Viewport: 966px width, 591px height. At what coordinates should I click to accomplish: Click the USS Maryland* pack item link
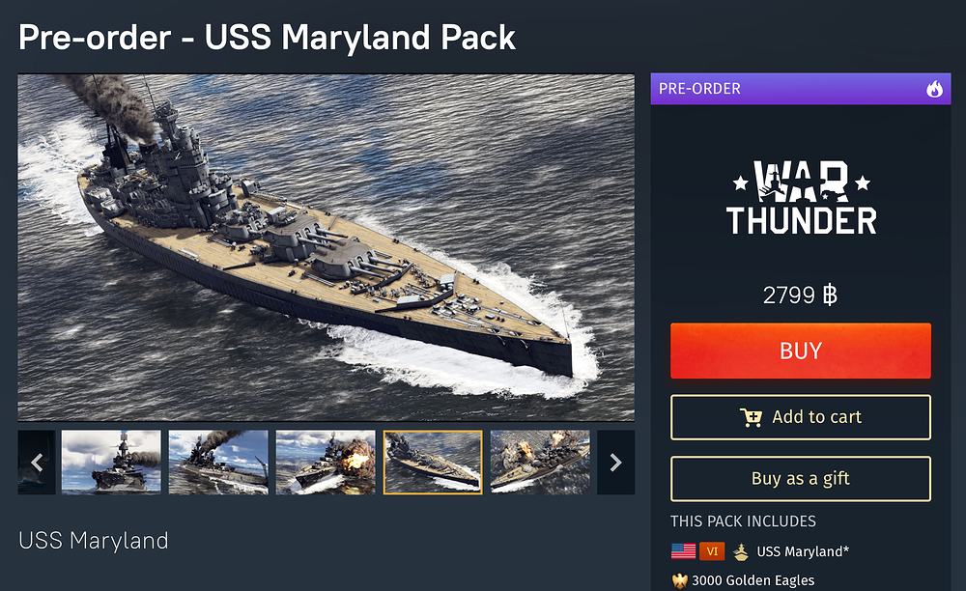pyautogui.click(x=803, y=551)
